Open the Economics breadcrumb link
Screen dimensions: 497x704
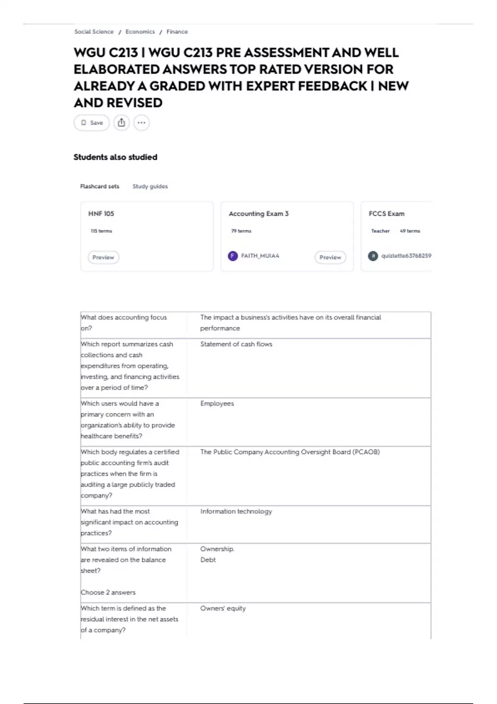point(140,32)
